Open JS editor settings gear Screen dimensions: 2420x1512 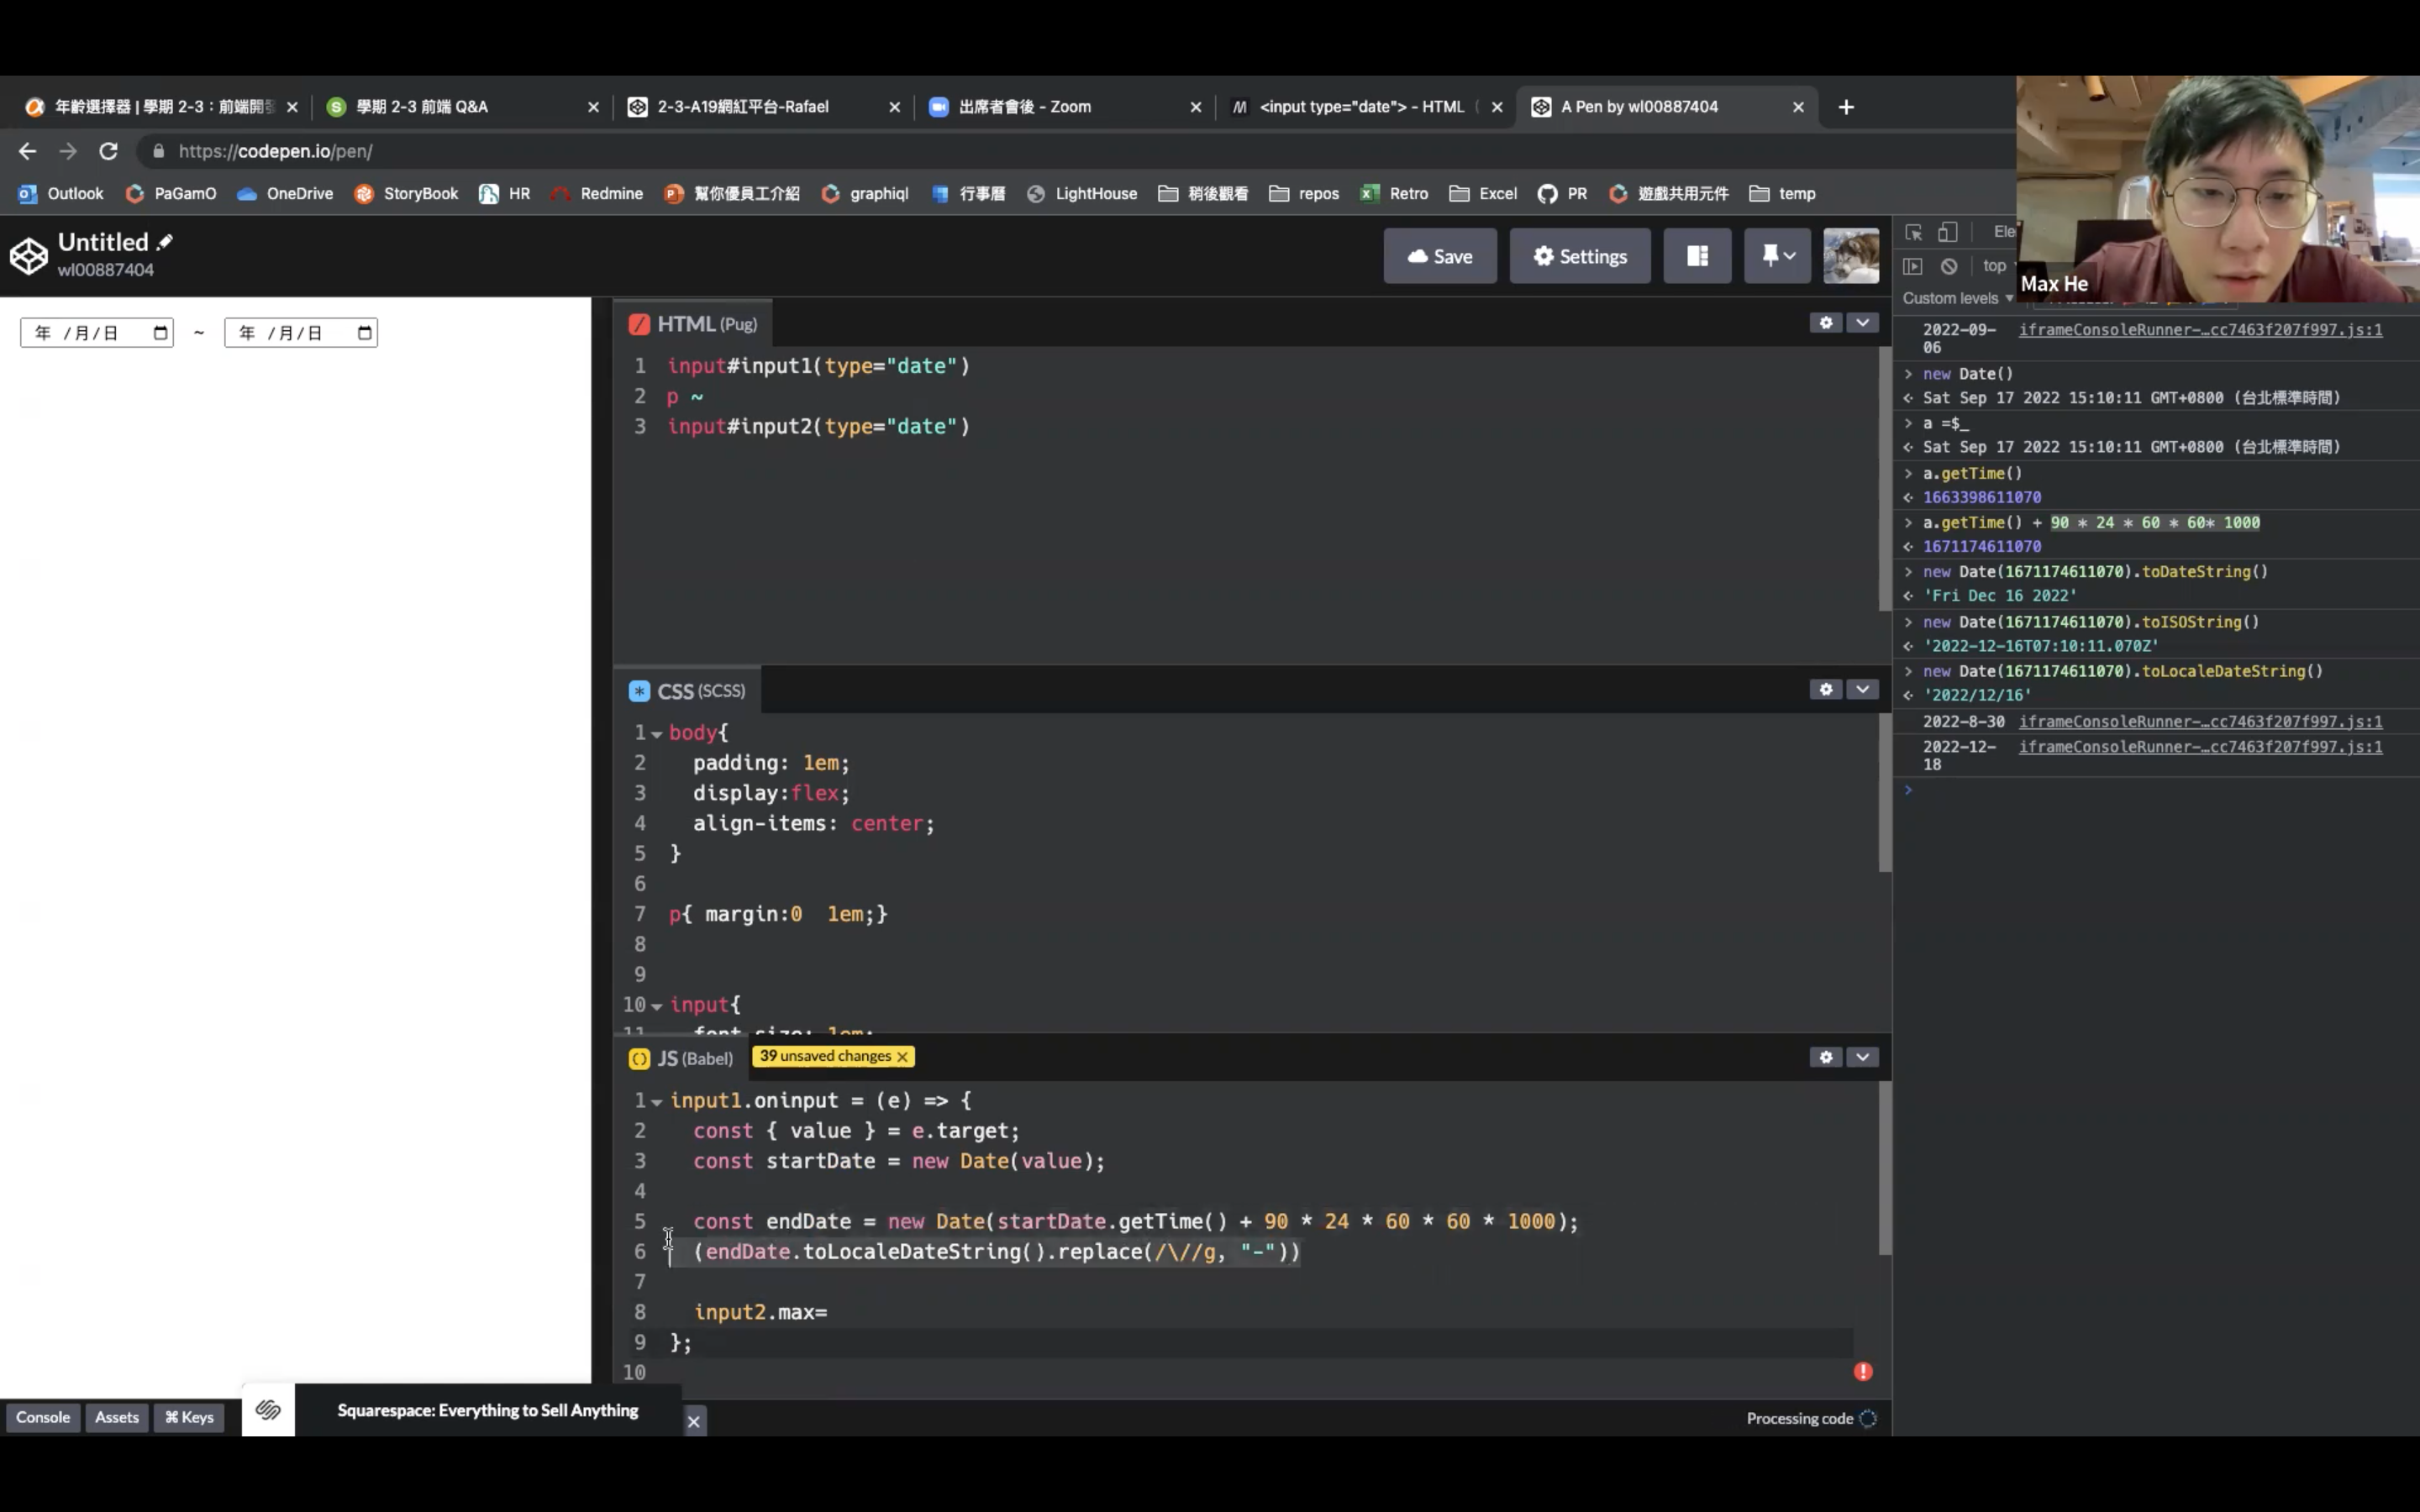click(1825, 1057)
